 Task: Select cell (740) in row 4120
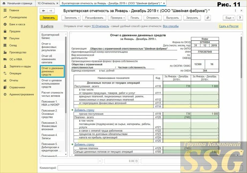click(177, 117)
